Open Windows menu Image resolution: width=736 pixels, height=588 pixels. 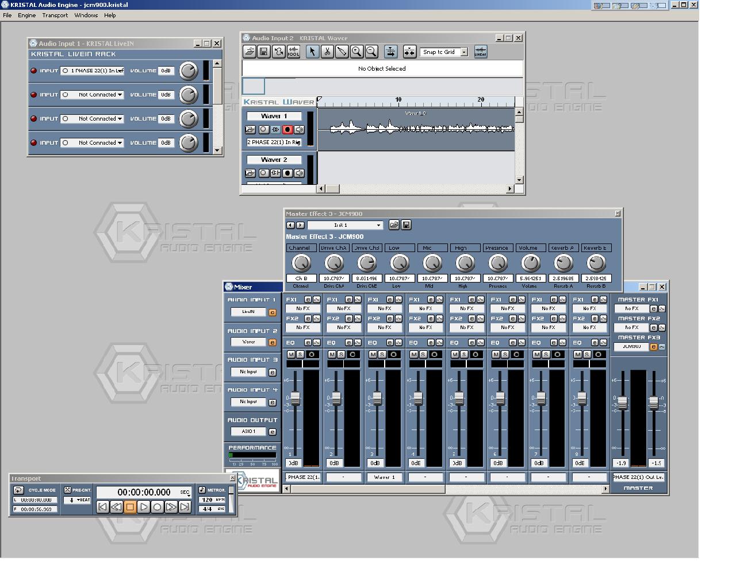[86, 16]
